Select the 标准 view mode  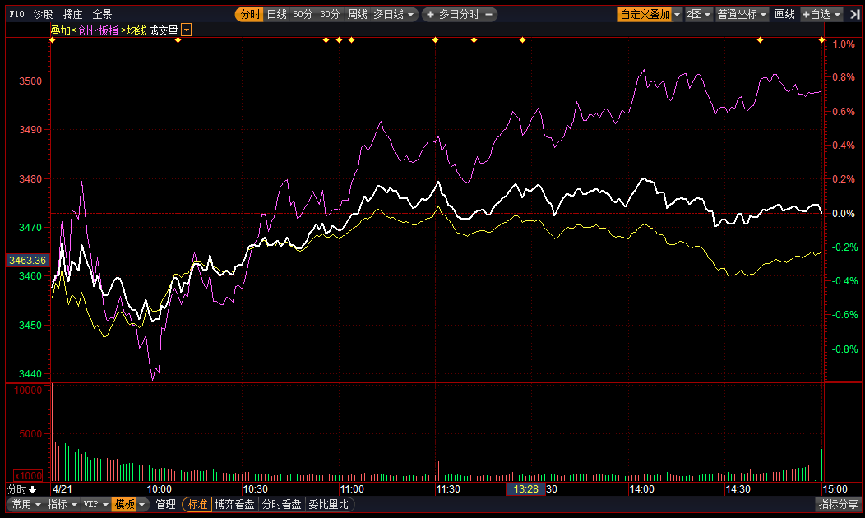[x=197, y=504]
